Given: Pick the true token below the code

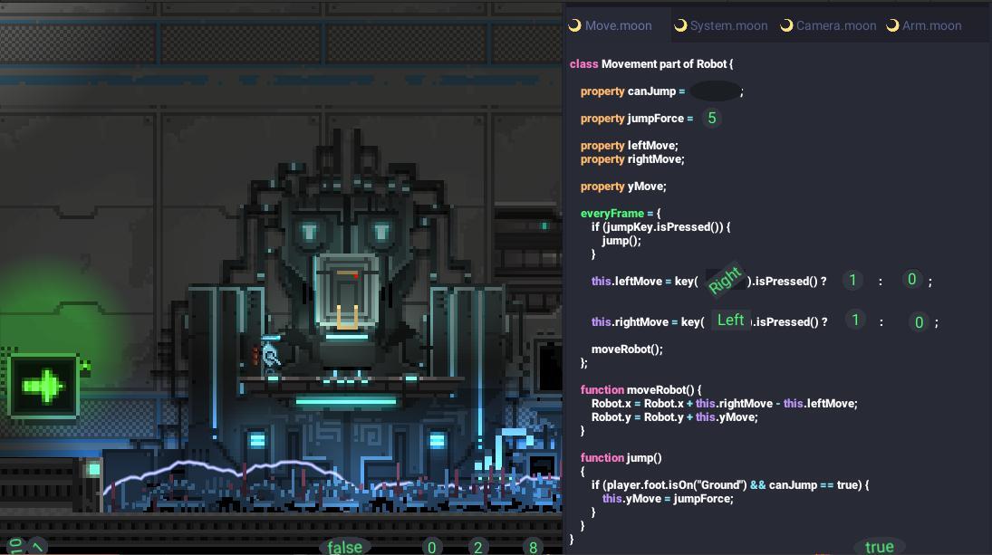Looking at the screenshot, I should pos(879,546).
